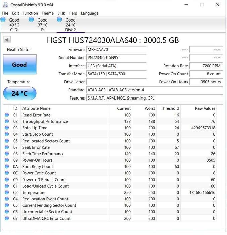Viewport: 227px width, 235px height.
Task: Click the status orb of Seek Time Performance row
Action: point(7,154)
